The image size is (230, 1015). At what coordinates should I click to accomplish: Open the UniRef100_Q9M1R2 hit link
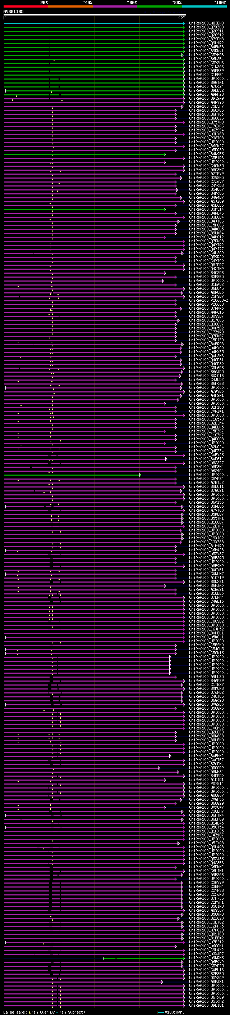(x=206, y=43)
